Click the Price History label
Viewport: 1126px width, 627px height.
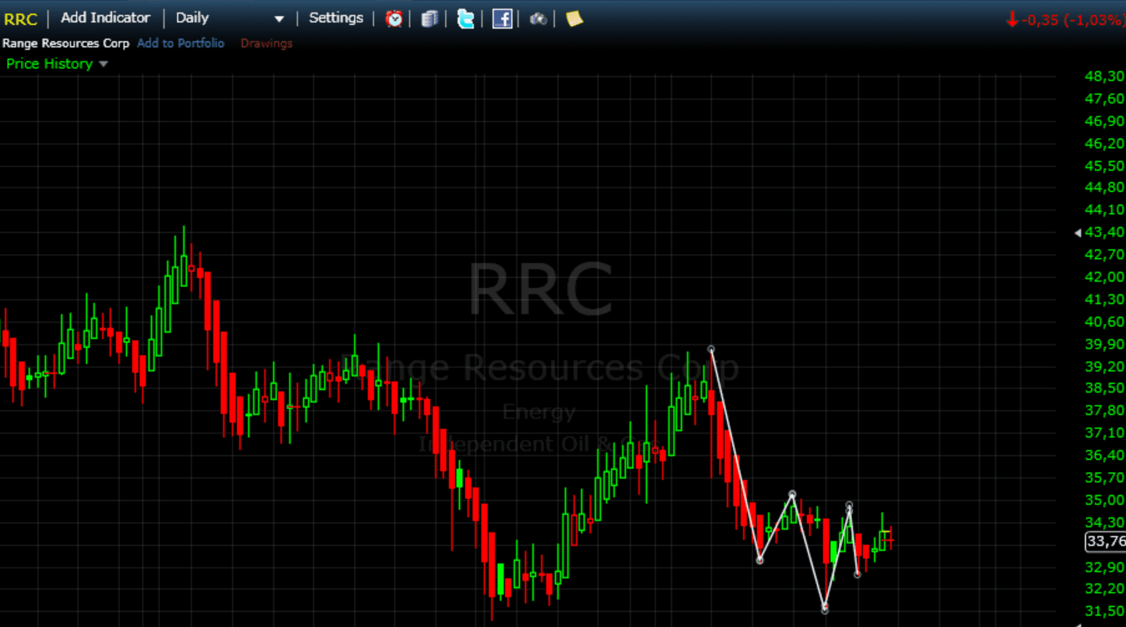(49, 64)
